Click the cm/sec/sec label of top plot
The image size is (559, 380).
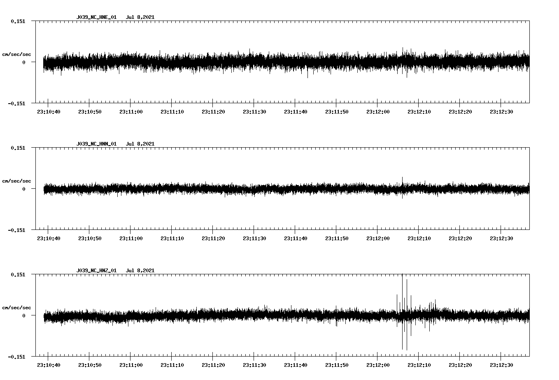point(17,54)
